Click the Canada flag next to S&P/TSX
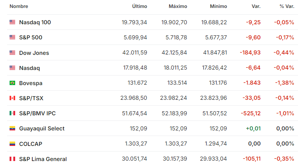Viewport: 298px width, 165px height. 12,98
